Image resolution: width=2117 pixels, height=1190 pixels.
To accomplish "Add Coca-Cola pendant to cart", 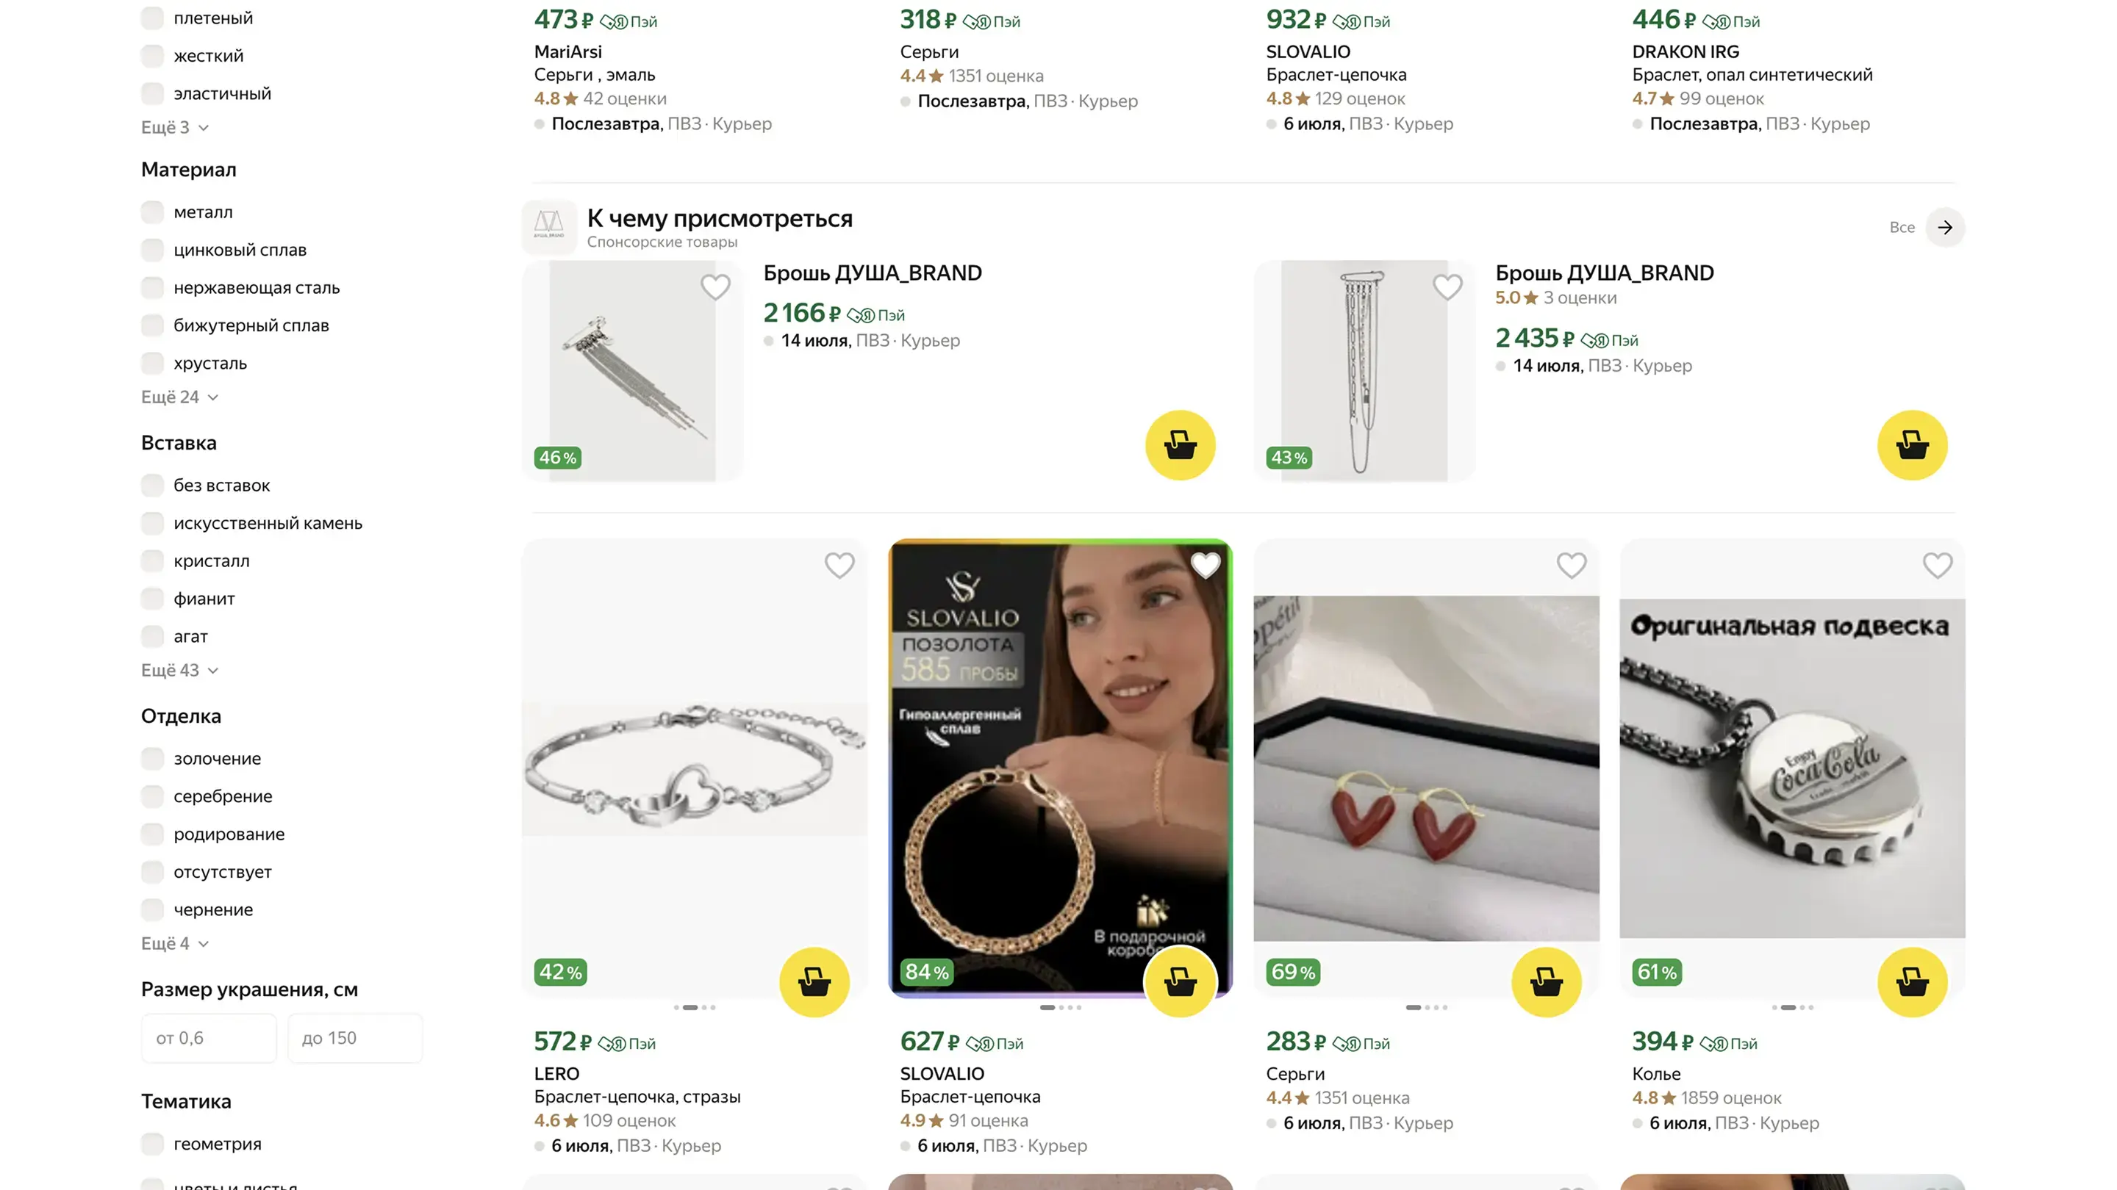I will coord(1911,982).
